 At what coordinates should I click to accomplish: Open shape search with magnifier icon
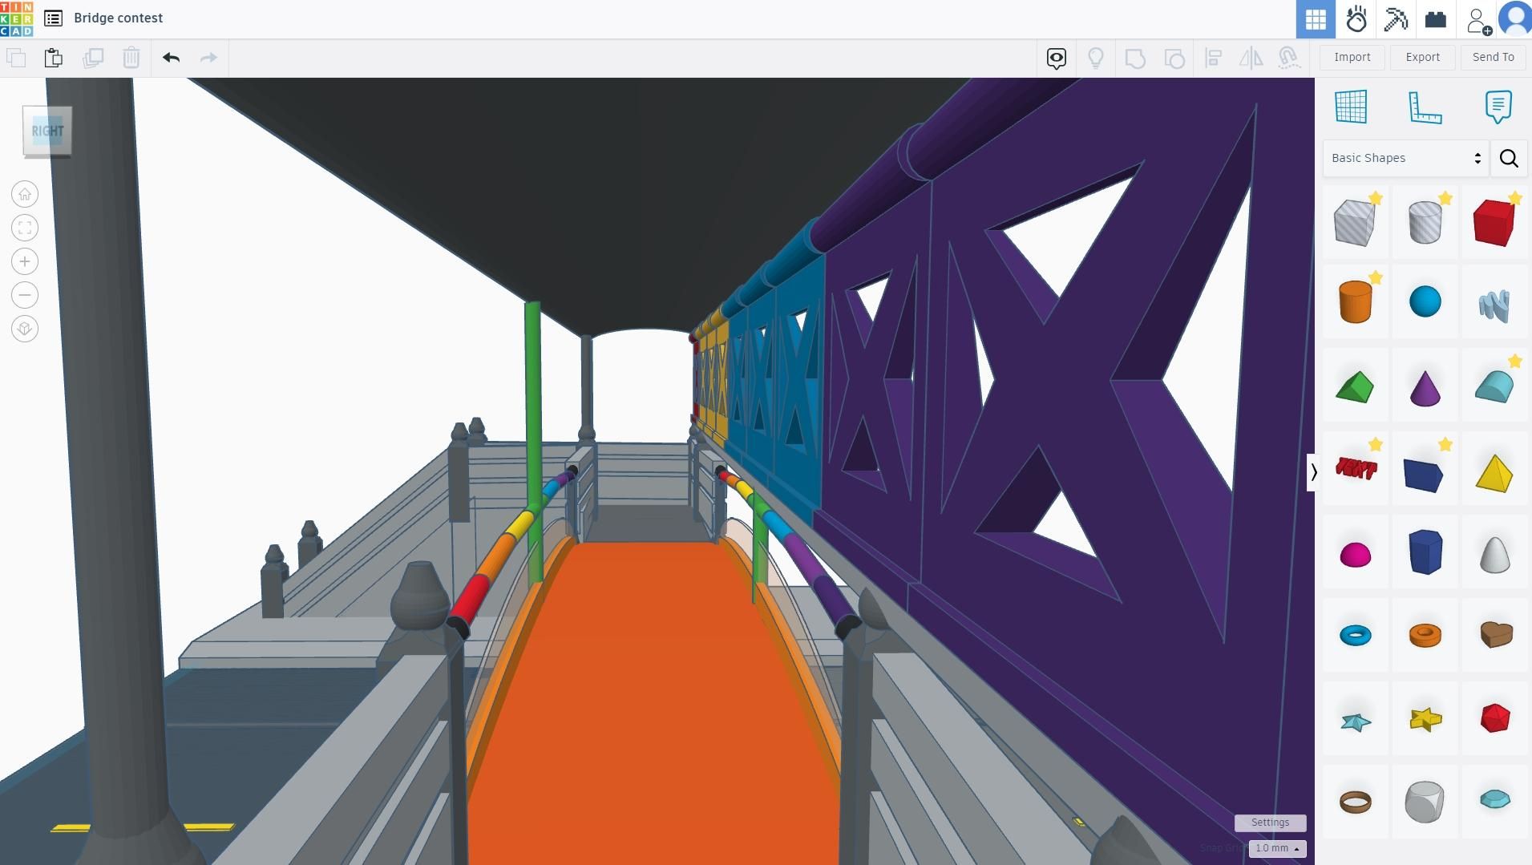1510,158
